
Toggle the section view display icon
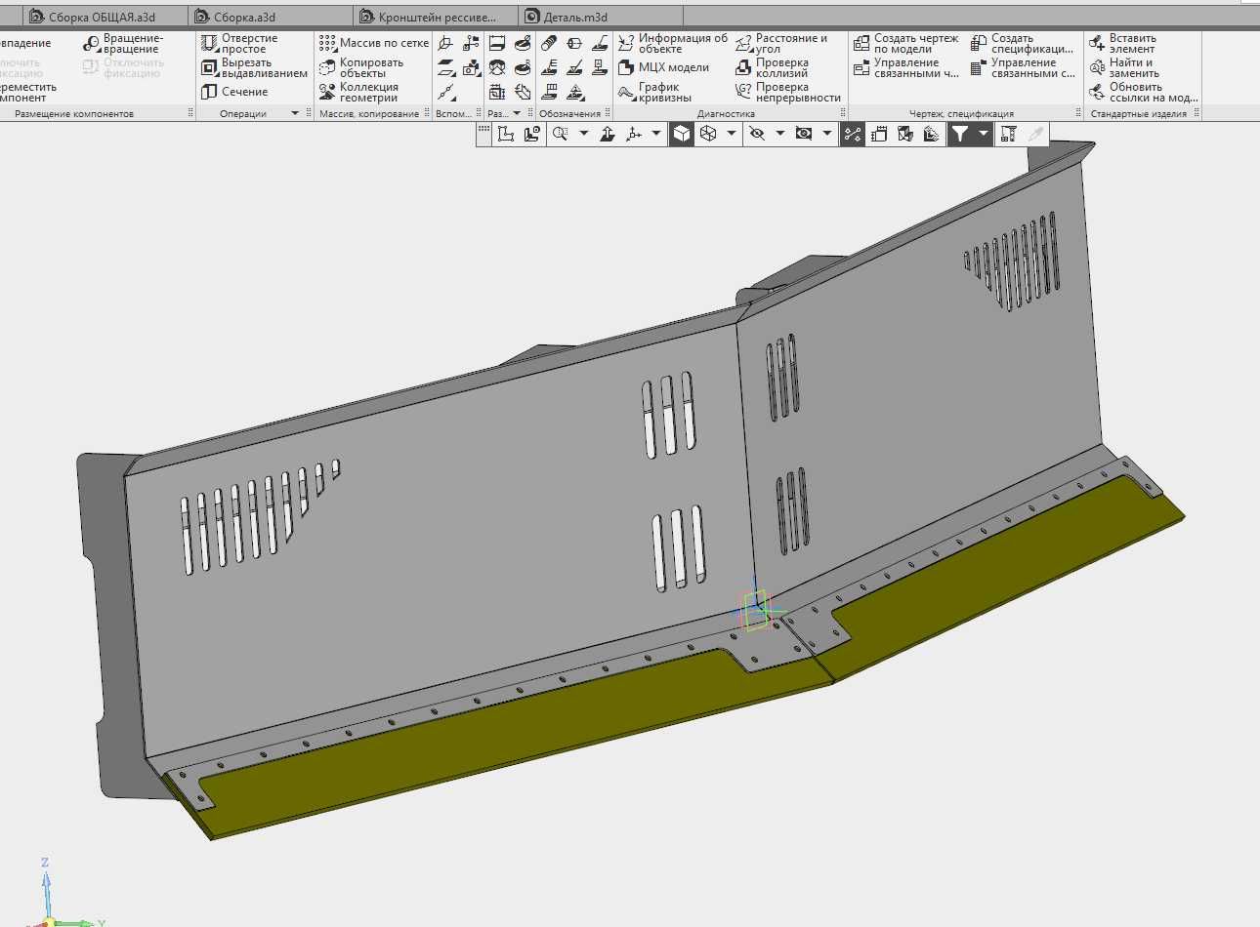pyautogui.click(x=932, y=134)
